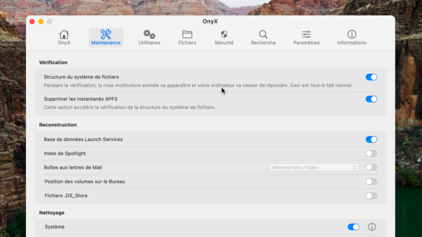Click the Fichiers tab label

pyautogui.click(x=187, y=43)
